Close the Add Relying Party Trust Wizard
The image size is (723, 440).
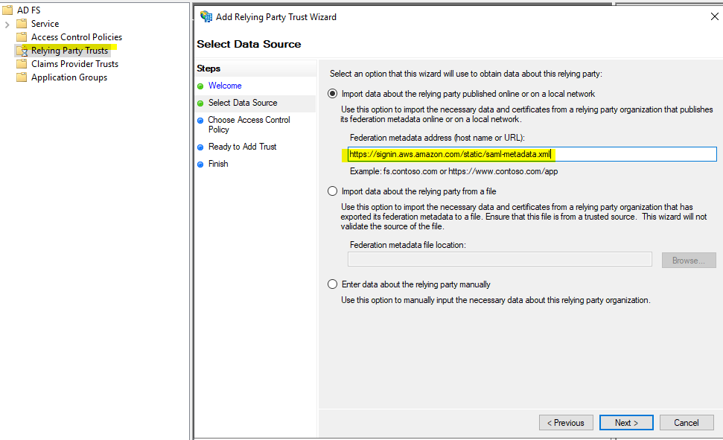(714, 16)
